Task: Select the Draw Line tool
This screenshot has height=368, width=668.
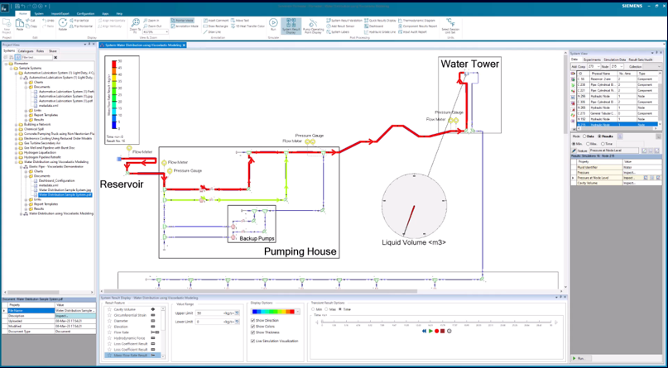Action: click(x=212, y=31)
